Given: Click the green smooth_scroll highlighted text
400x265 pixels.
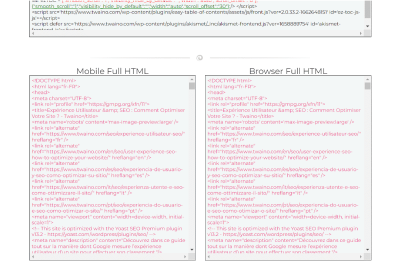Looking at the screenshot, I should pyautogui.click(x=130, y=6).
